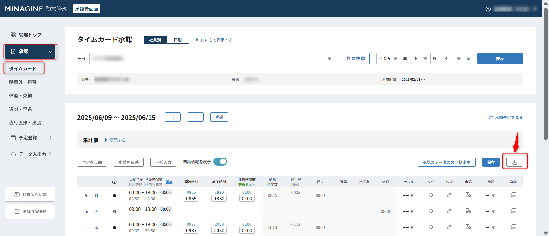Open detail window icon for day 11
This screenshot has width=549, height=236.
click(514, 227)
